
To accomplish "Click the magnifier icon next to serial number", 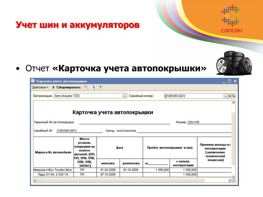I will coord(233,96).
